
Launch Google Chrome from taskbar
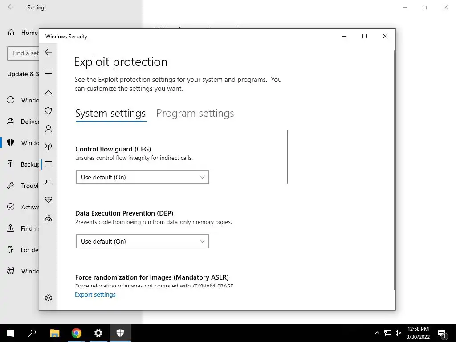coord(77,333)
